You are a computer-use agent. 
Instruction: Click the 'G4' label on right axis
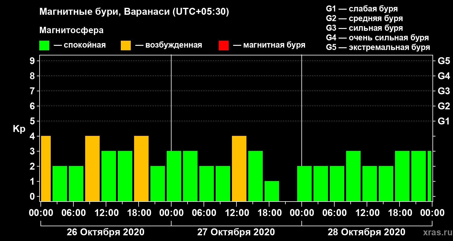444,76
